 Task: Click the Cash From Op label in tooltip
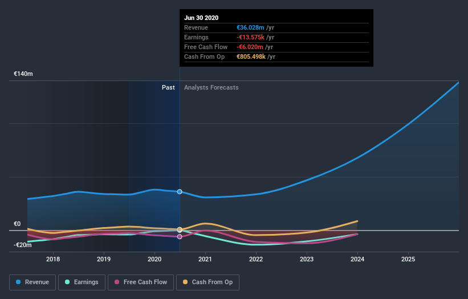click(204, 56)
